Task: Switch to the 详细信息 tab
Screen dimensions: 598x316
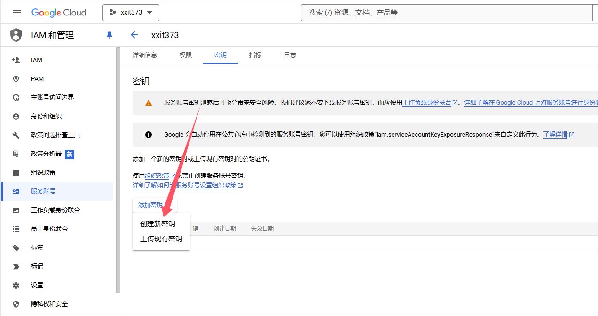Action: click(145, 55)
